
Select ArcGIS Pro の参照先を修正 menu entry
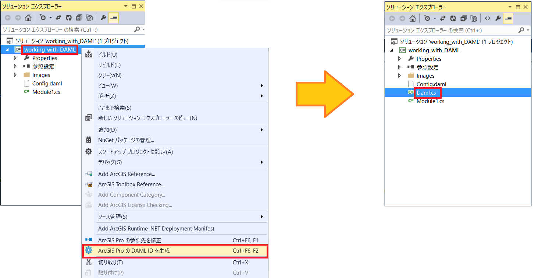tap(175, 240)
